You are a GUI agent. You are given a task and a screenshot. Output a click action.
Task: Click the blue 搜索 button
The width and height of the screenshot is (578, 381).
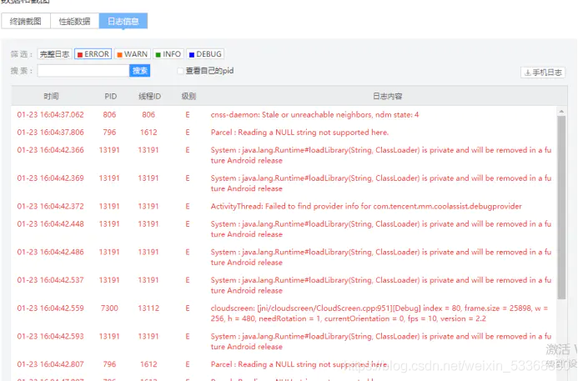[140, 71]
